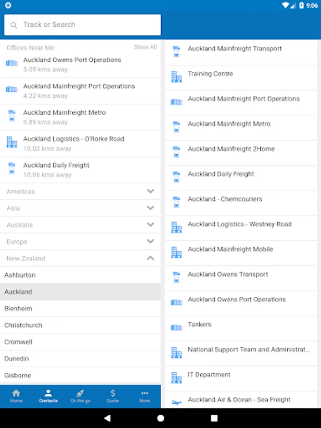Open Tankers office name
321x428 pixels.
[200, 324]
